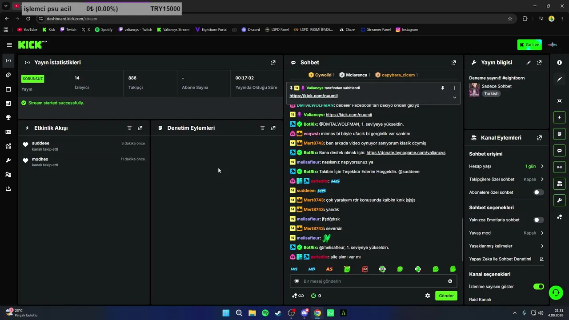Viewport: 569px width, 320px height.
Task: Open the download tray icon in left sidebar
Action: (8, 189)
